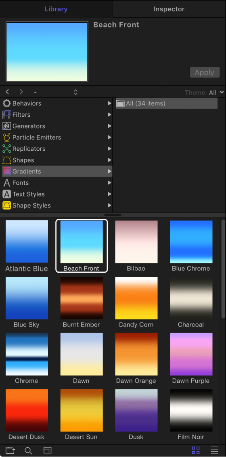
Task: Click the Filters category label
Action: point(21,115)
